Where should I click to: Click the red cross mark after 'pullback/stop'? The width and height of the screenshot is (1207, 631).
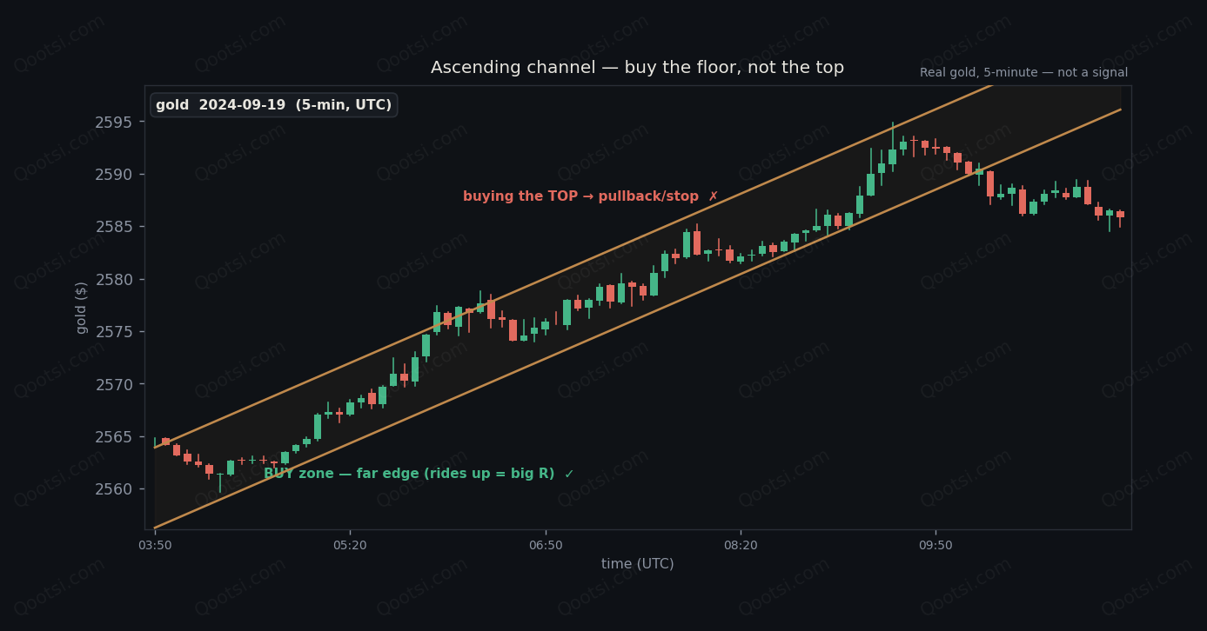click(713, 196)
